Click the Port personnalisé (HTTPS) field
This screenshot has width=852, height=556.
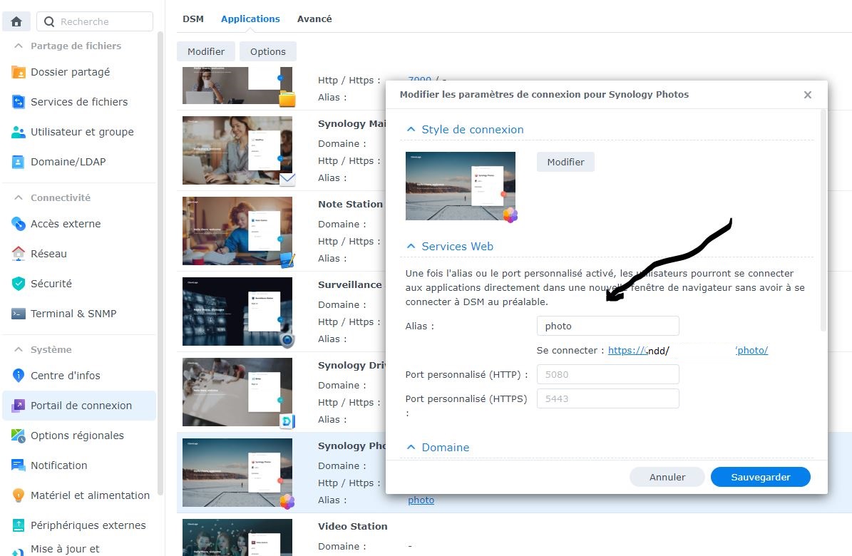pyautogui.click(x=607, y=398)
